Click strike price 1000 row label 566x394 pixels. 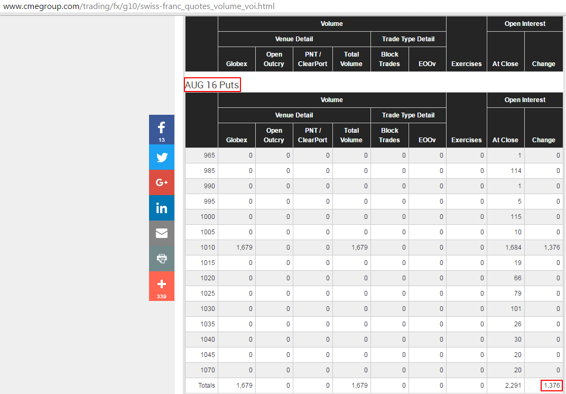208,217
